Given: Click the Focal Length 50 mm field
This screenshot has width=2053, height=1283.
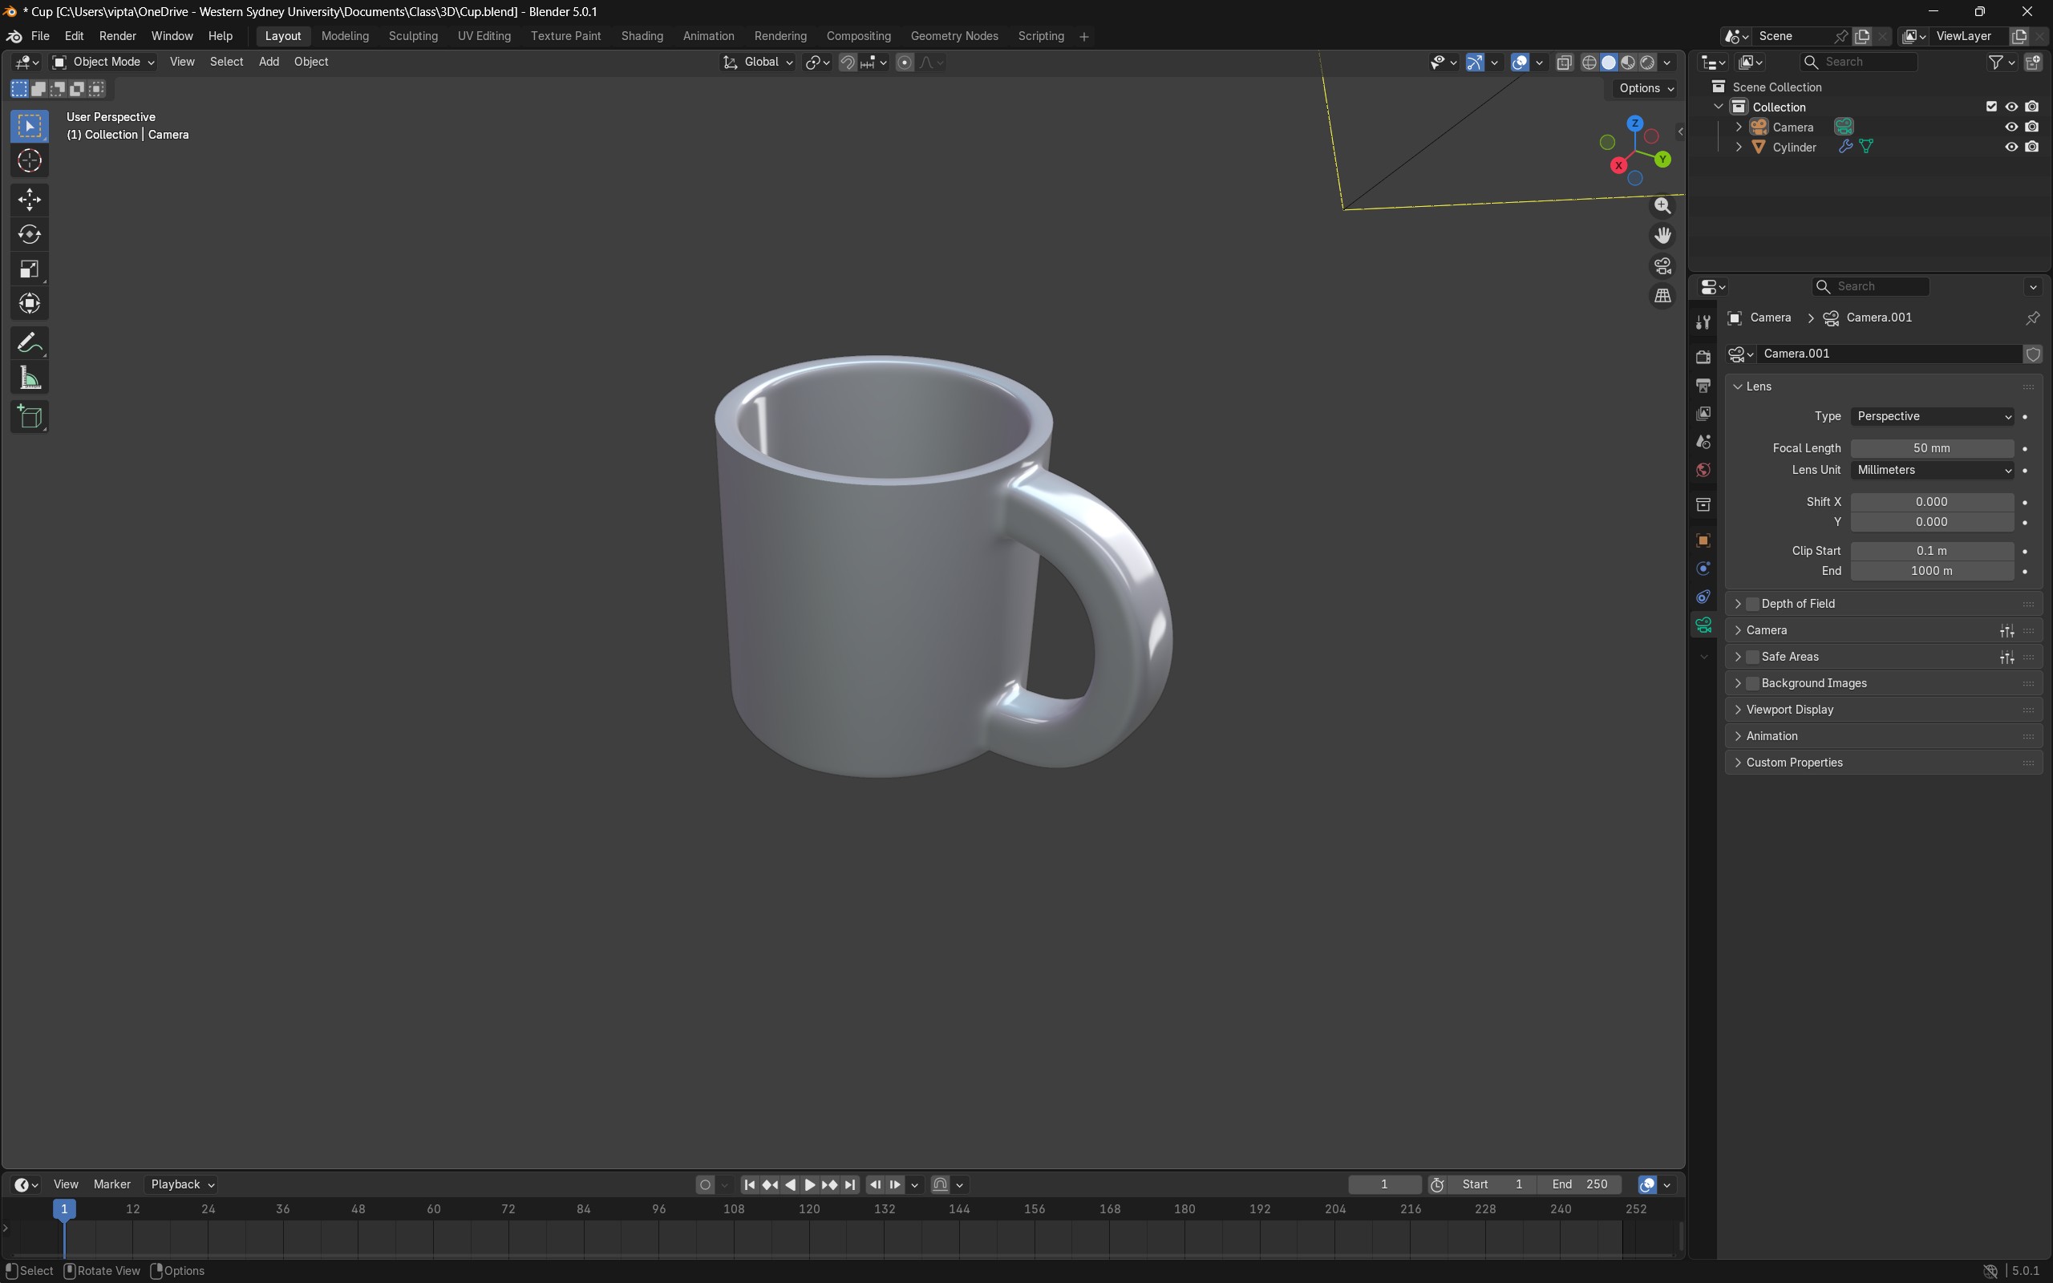Looking at the screenshot, I should [x=1931, y=448].
